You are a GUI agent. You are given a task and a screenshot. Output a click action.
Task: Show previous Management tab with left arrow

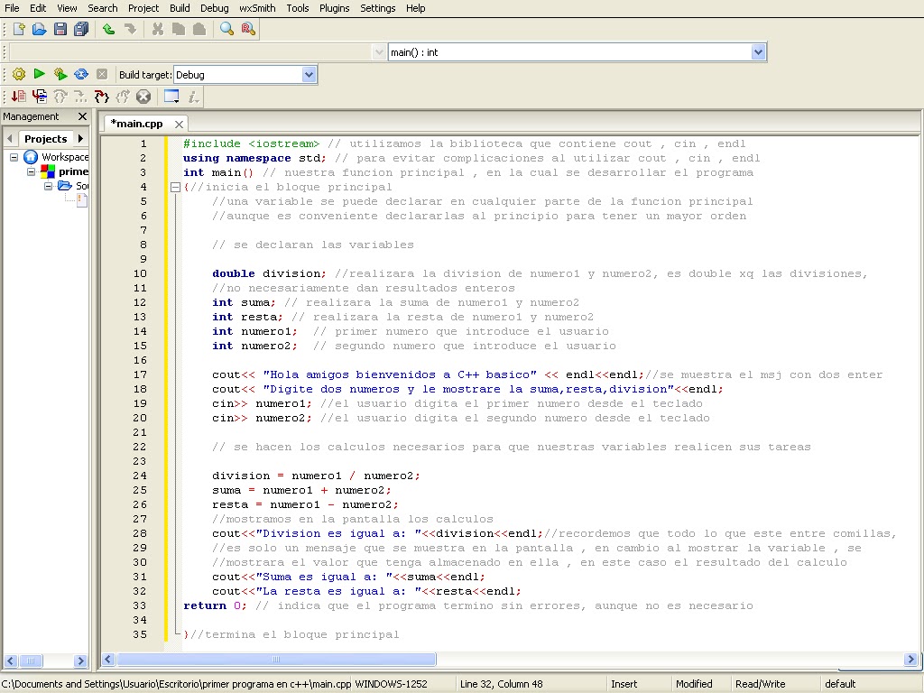click(9, 138)
